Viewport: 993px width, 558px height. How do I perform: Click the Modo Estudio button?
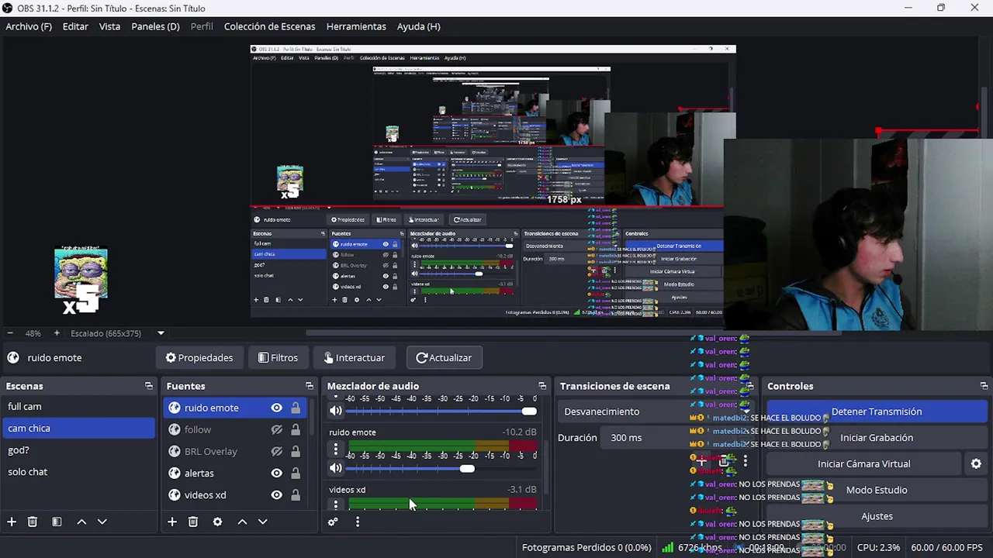point(877,490)
